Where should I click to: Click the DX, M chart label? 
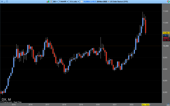(6, 99)
